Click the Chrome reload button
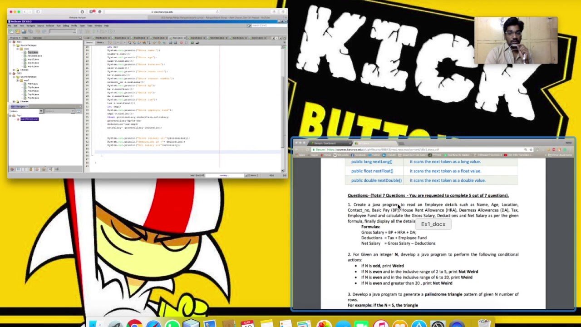Image resolution: width=581 pixels, height=327 pixels. (307, 149)
